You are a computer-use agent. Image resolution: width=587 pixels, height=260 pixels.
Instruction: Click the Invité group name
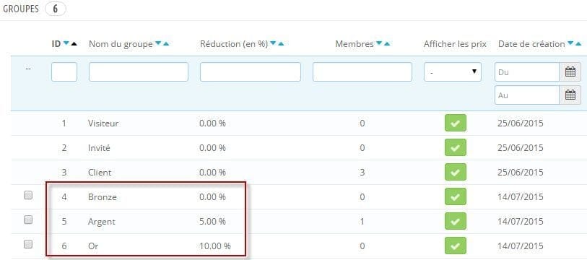[99, 148]
